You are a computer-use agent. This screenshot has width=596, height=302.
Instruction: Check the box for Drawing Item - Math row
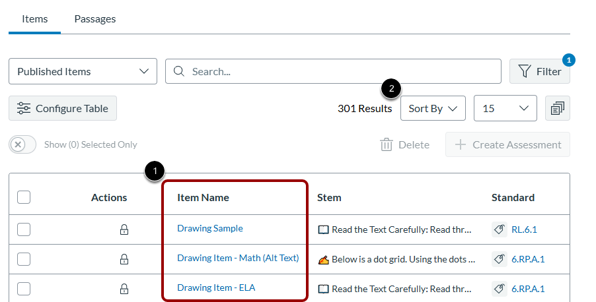click(x=24, y=259)
